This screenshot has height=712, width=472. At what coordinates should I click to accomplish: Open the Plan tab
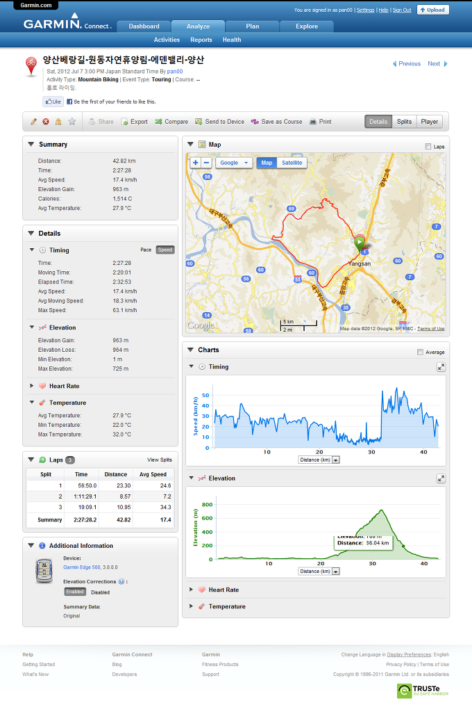click(253, 26)
